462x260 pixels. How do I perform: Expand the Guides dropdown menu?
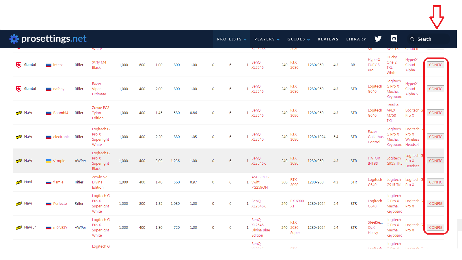(299, 39)
